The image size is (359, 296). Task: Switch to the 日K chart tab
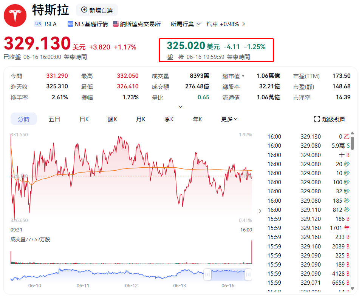tap(84, 119)
